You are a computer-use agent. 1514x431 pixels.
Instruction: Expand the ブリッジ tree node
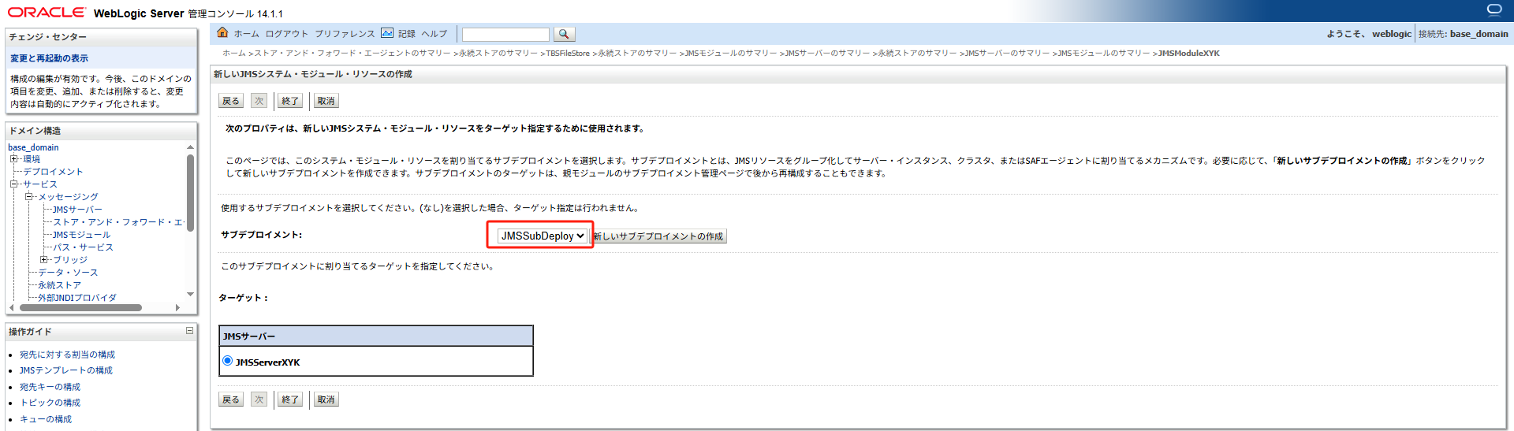(44, 259)
